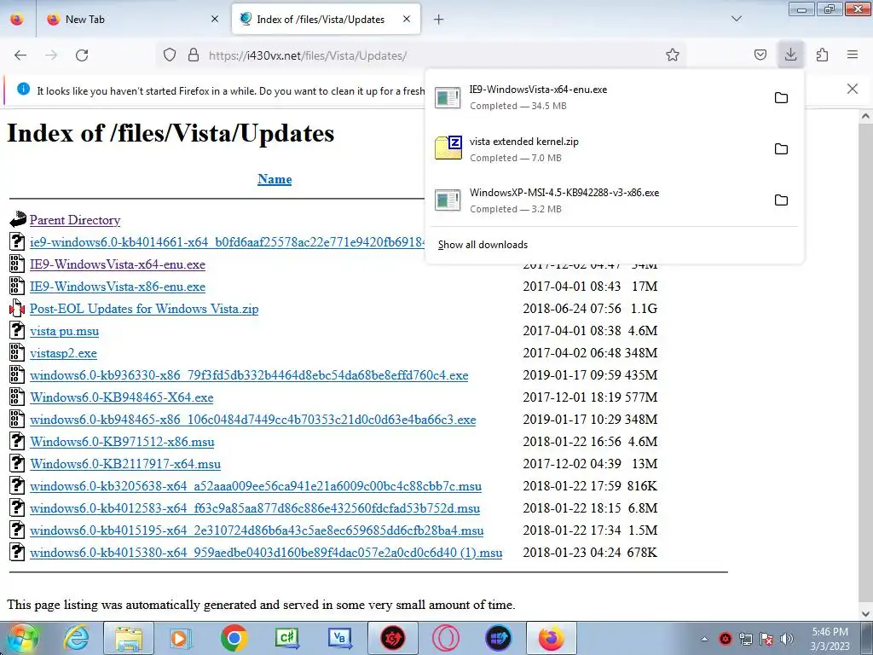The image size is (873, 655).
Task: Open the Save to Pocket icon
Action: click(760, 55)
